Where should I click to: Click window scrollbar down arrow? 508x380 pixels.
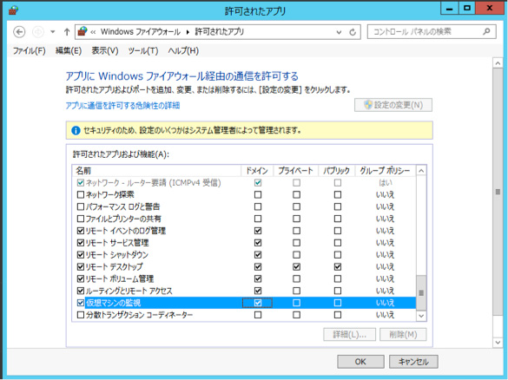tap(498, 342)
